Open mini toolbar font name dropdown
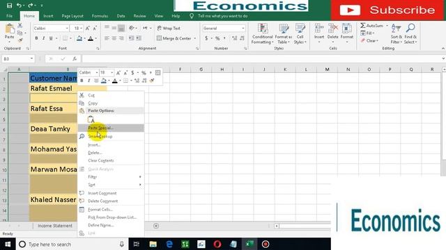 (97, 73)
